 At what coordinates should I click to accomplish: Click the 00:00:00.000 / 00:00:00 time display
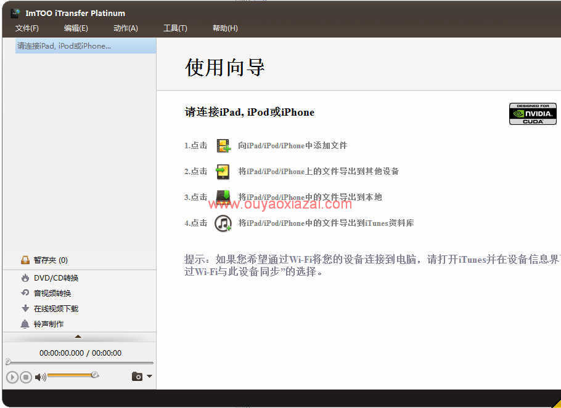coord(81,353)
